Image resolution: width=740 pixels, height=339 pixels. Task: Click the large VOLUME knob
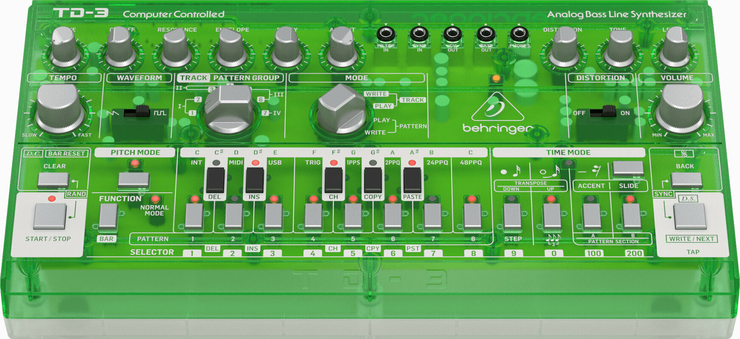(x=680, y=109)
